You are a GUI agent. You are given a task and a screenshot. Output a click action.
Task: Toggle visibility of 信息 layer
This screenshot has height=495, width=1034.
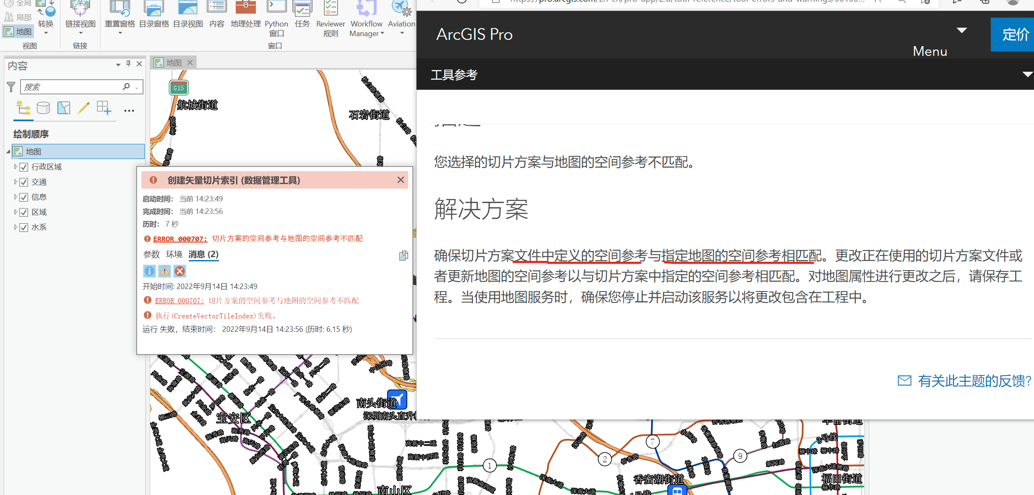tap(24, 197)
